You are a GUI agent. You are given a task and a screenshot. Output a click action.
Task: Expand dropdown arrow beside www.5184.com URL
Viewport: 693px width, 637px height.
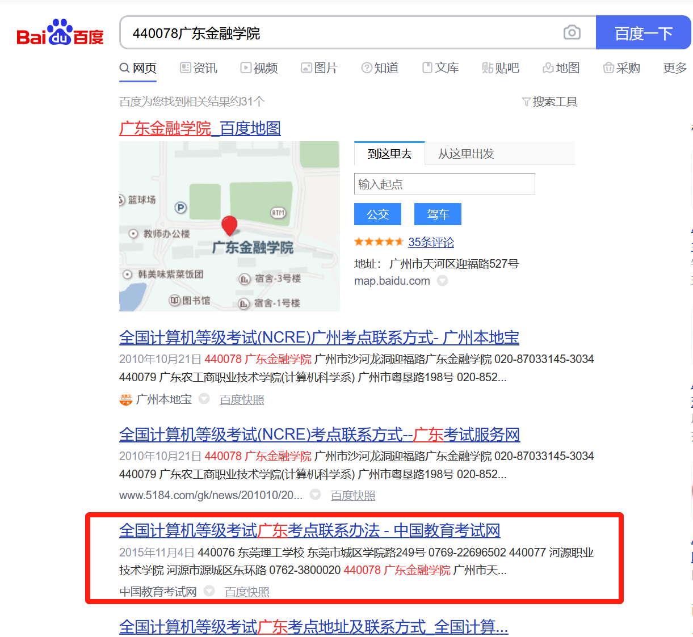click(x=315, y=495)
